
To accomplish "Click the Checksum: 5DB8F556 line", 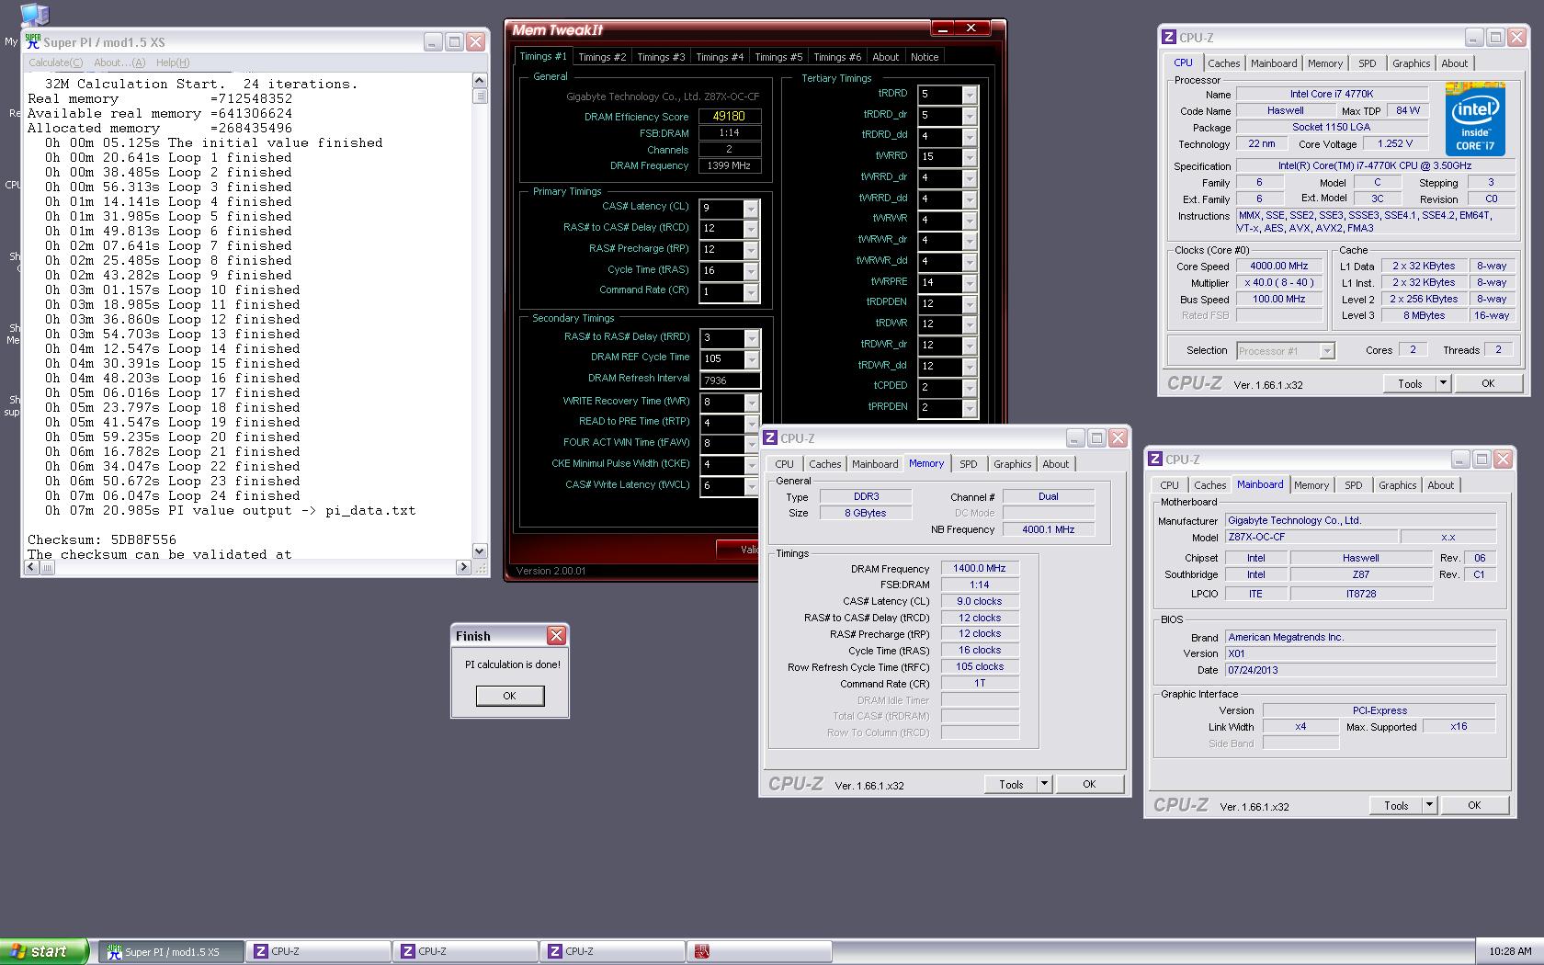I will [x=101, y=539].
